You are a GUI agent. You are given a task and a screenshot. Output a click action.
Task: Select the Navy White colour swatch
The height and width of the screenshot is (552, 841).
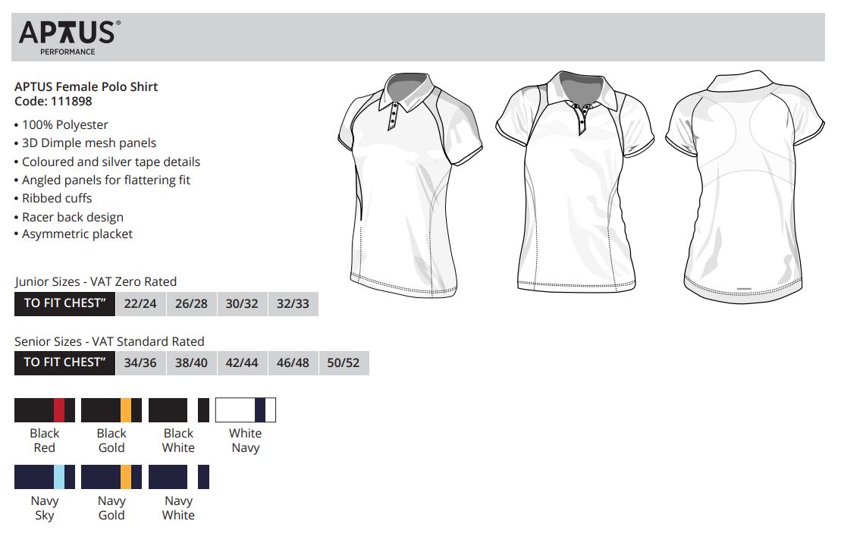pyautogui.click(x=179, y=477)
